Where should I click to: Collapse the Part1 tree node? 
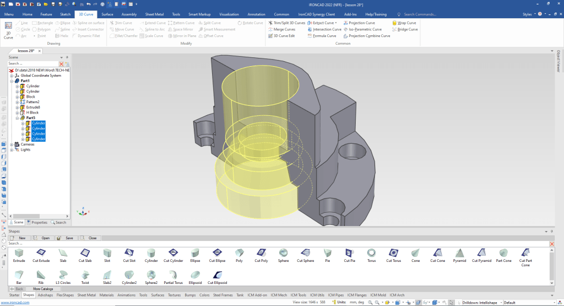pos(12,81)
